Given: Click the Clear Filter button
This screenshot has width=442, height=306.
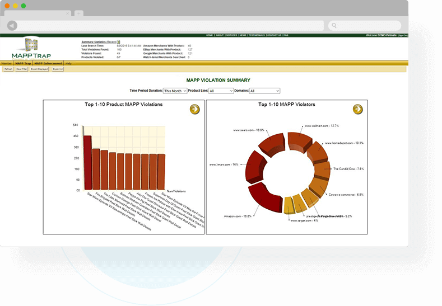Looking at the screenshot, I should pyautogui.click(x=22, y=69).
